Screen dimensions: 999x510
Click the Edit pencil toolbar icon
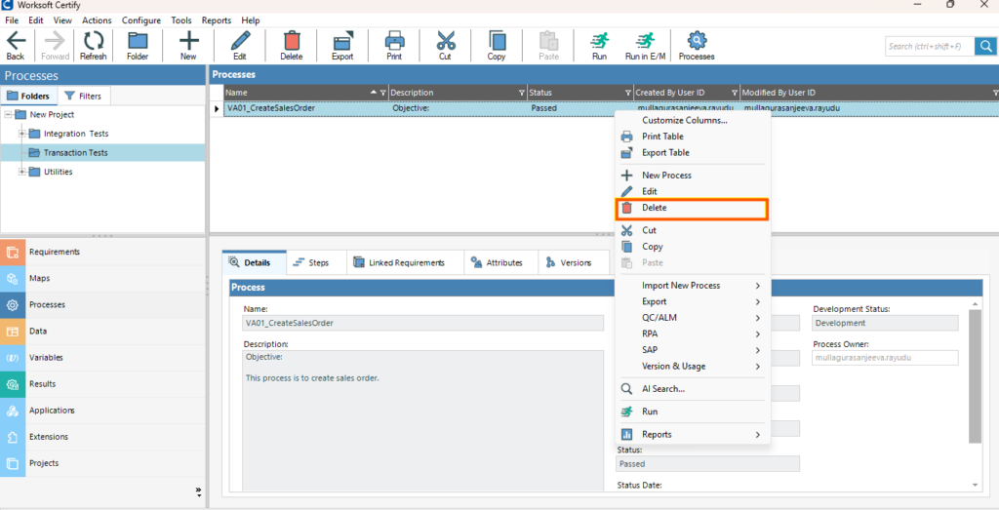pos(240,46)
